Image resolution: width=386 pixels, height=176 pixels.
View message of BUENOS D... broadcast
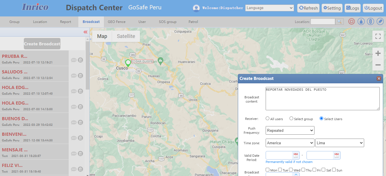pos(74,122)
